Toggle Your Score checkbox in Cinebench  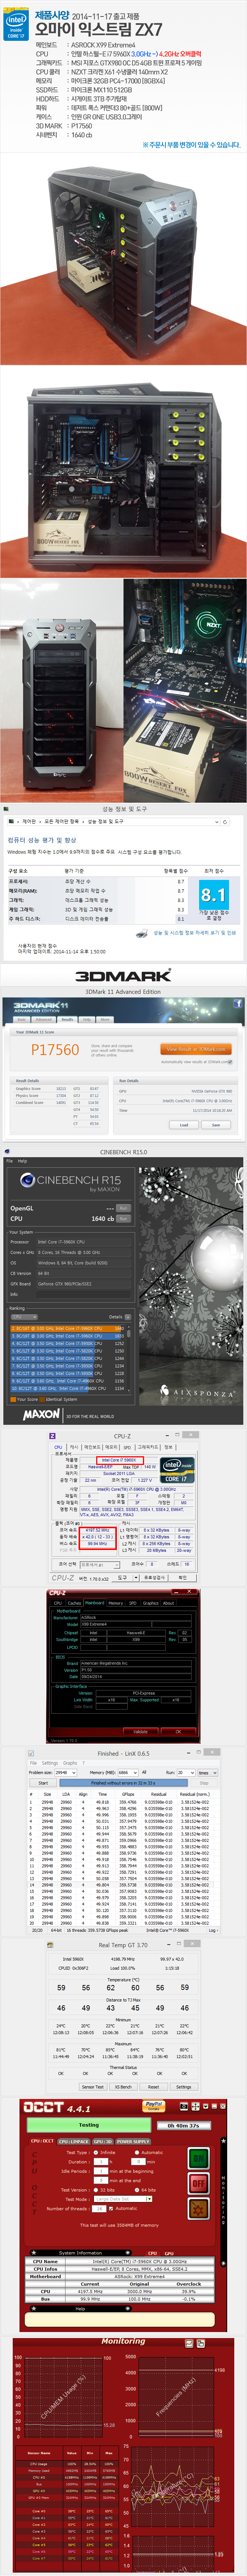tap(13, 1399)
